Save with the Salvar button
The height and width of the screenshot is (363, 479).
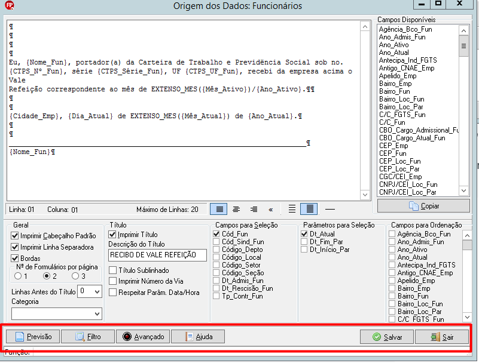[387, 337]
